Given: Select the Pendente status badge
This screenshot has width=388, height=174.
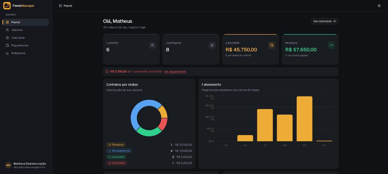Looking at the screenshot, I should 116,145.
